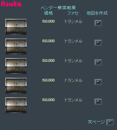
Task: Click the third row's 地図を作成 gem button
Action: pyautogui.click(x=98, y=62)
